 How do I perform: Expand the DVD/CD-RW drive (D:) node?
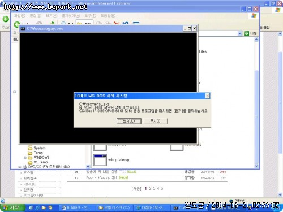tap(20, 167)
